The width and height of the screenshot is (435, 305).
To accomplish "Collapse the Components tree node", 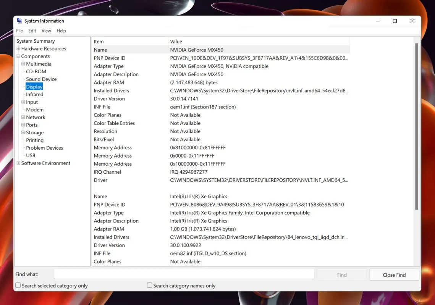I will click(18, 56).
